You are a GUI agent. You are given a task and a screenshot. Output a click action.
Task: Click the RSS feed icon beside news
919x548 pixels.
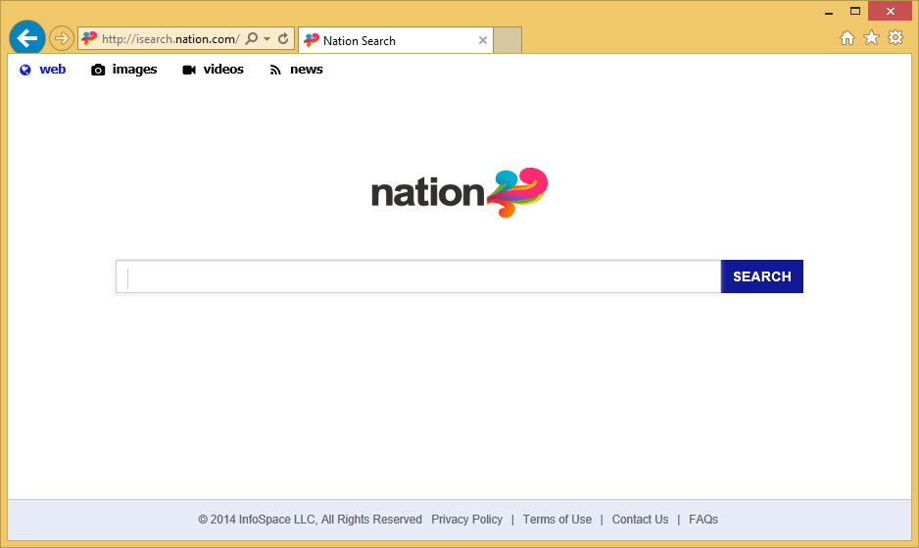[275, 70]
